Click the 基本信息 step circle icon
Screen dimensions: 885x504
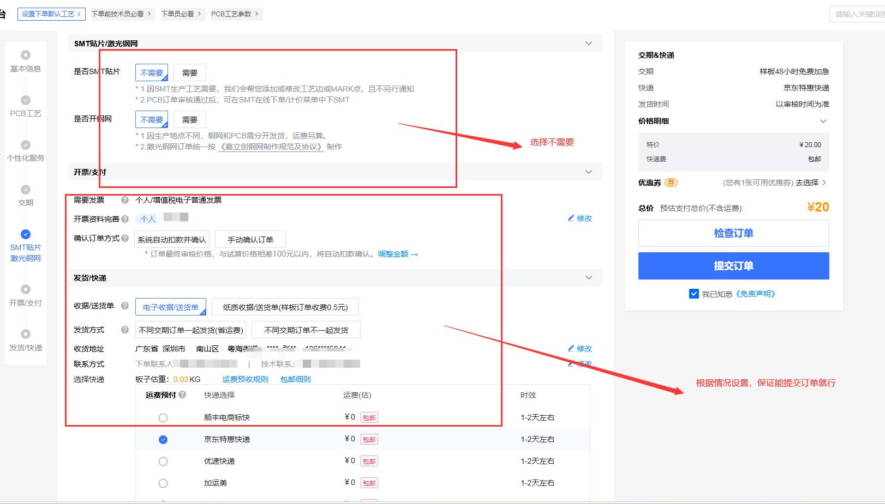tap(26, 55)
